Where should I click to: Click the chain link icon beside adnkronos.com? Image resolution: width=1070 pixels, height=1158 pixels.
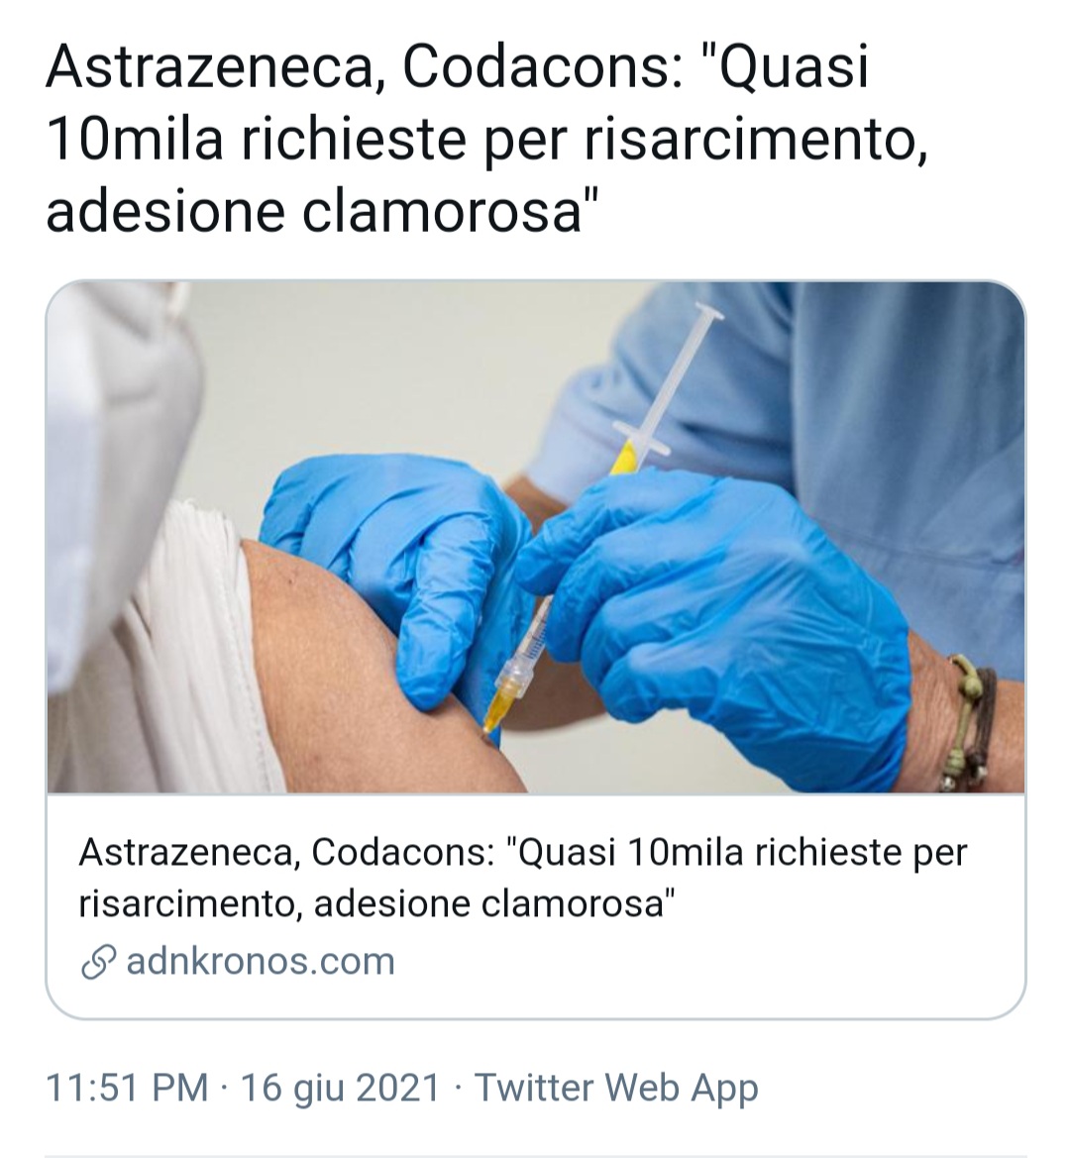(98, 962)
